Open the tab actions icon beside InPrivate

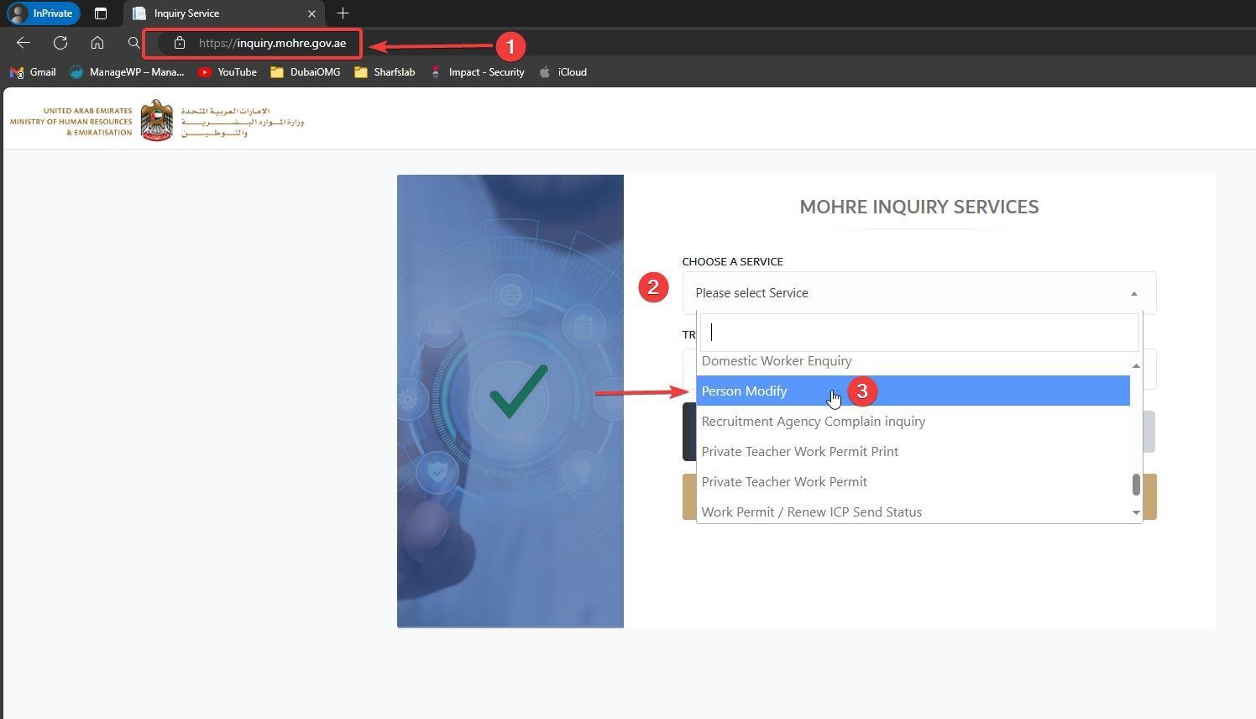[x=101, y=13]
